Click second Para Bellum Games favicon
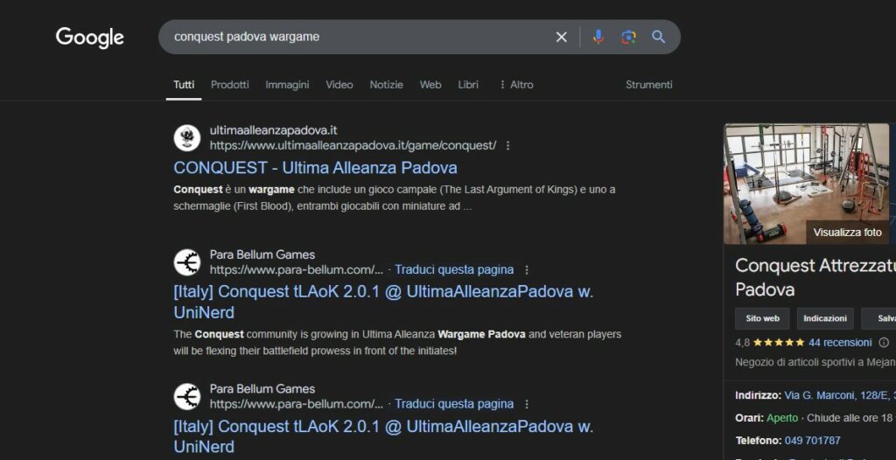The image size is (896, 460). pos(187,396)
